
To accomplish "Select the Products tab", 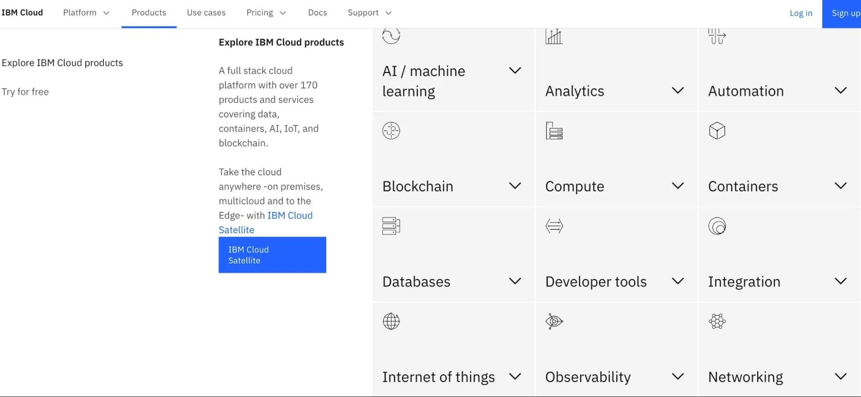I will pos(149,13).
